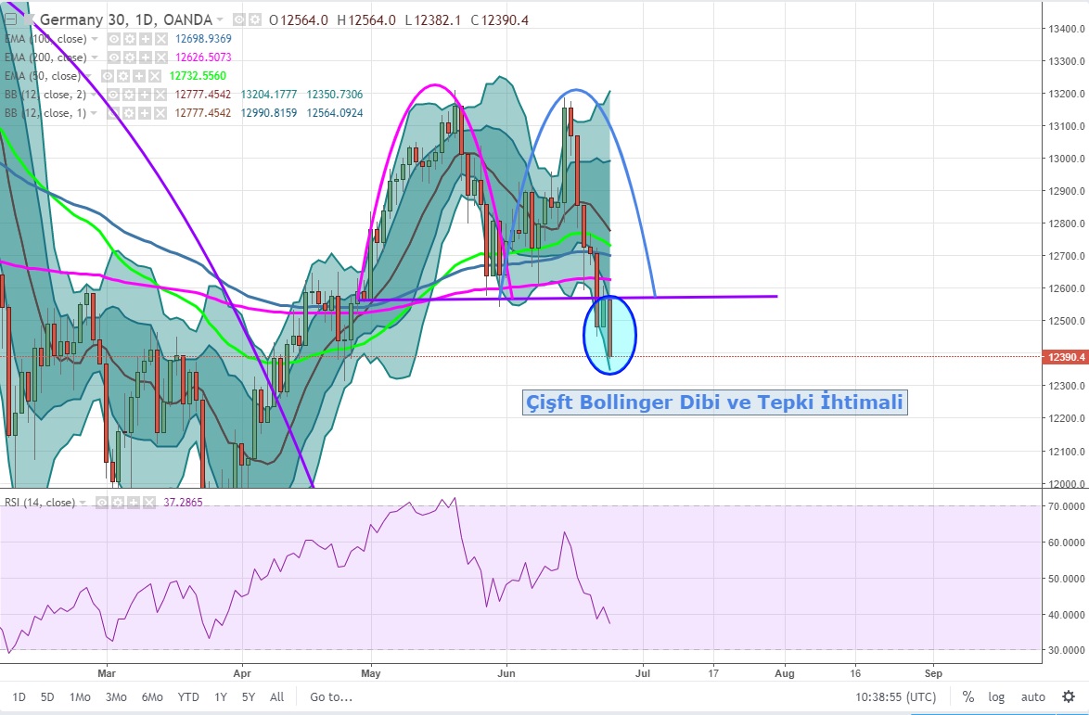Image resolution: width=1089 pixels, height=715 pixels.
Task: Click the Go to... date button
Action: [x=331, y=696]
